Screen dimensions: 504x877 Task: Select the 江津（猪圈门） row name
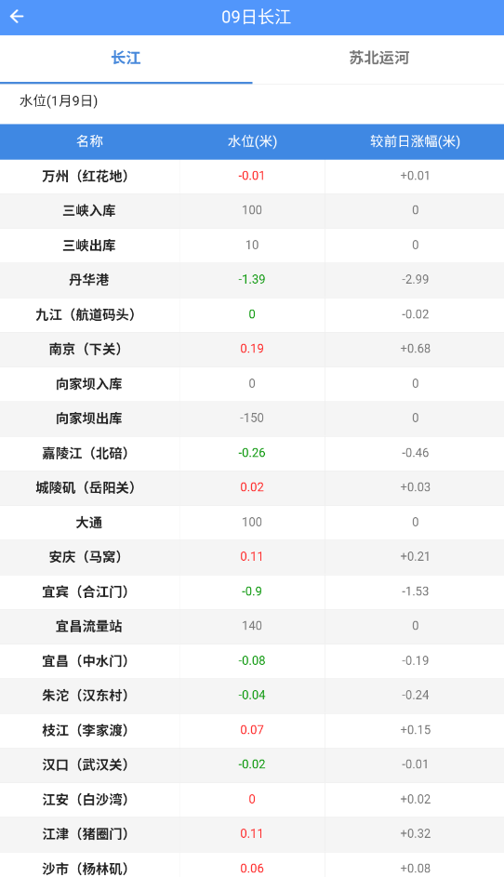coord(86,834)
